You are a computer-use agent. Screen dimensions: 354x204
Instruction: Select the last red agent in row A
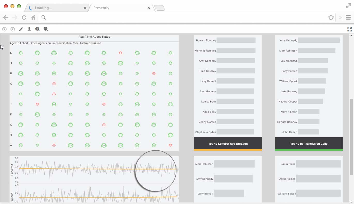(x=170, y=145)
